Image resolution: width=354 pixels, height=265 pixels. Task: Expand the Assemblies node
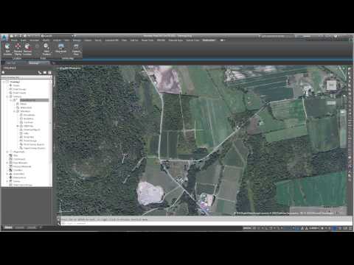(7, 174)
